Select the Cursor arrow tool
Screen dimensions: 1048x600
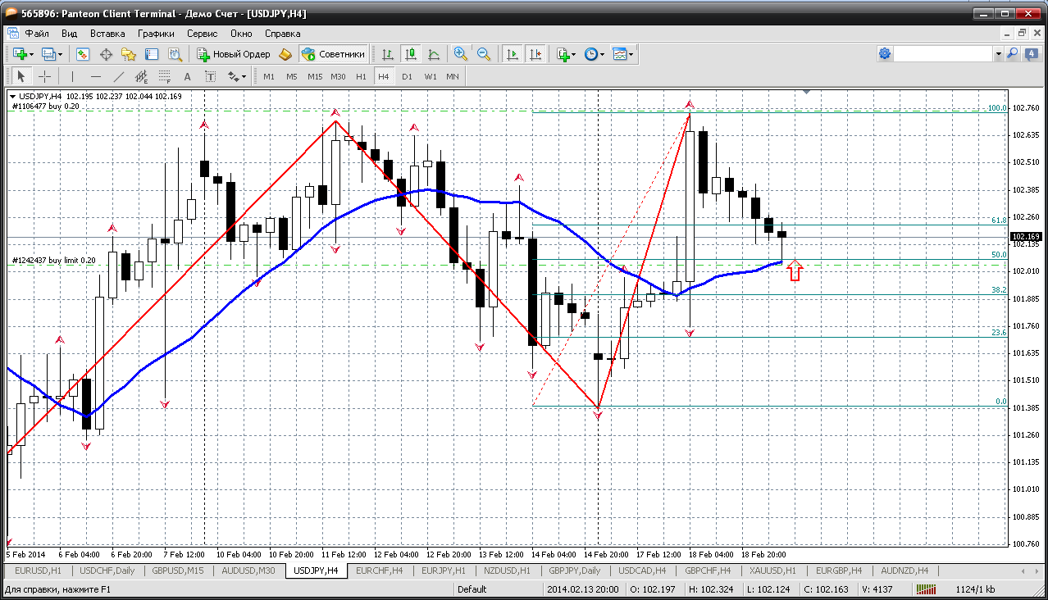21,76
